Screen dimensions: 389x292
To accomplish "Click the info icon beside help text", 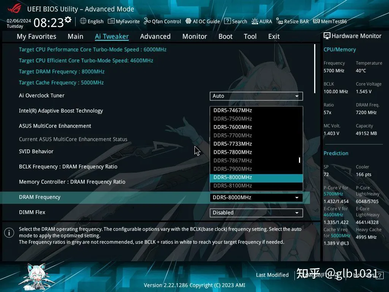I will (9, 233).
